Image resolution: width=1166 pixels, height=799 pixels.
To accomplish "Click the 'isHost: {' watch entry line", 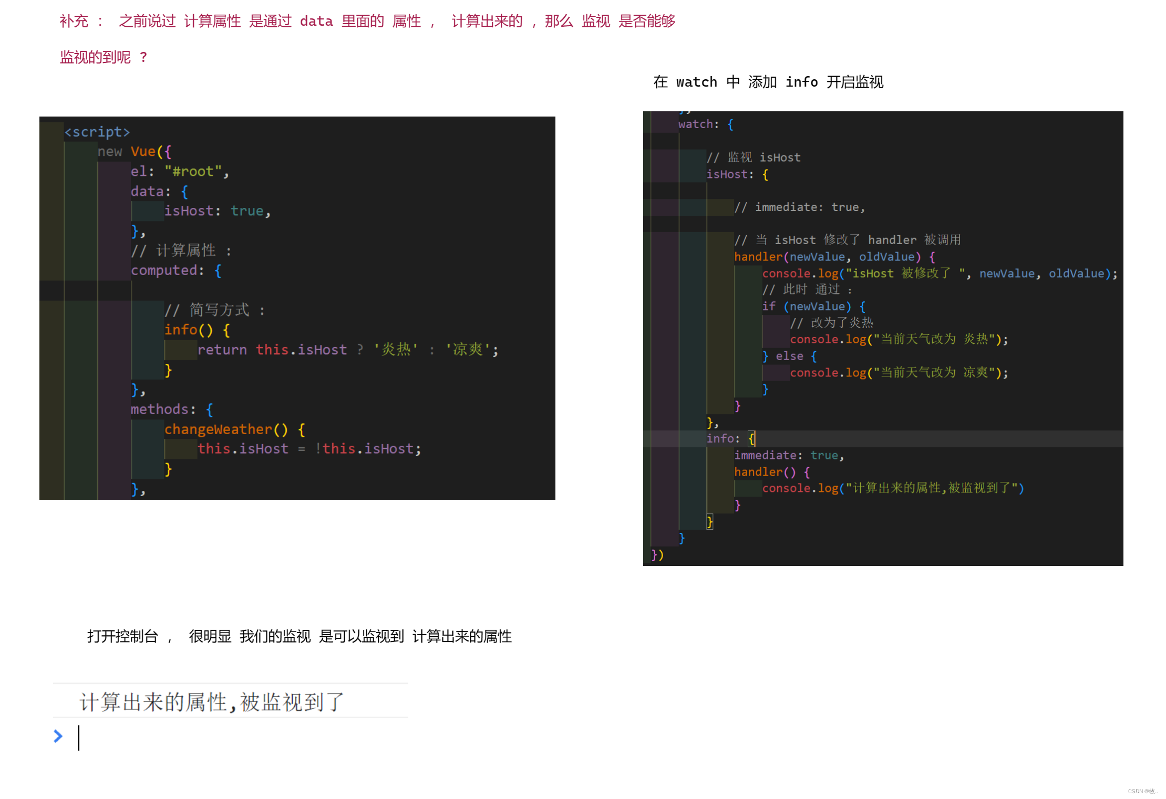I will click(x=737, y=174).
